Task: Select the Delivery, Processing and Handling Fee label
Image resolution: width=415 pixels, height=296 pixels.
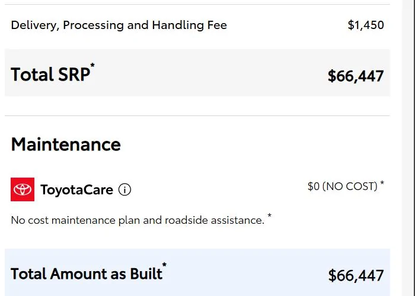Action: [119, 25]
